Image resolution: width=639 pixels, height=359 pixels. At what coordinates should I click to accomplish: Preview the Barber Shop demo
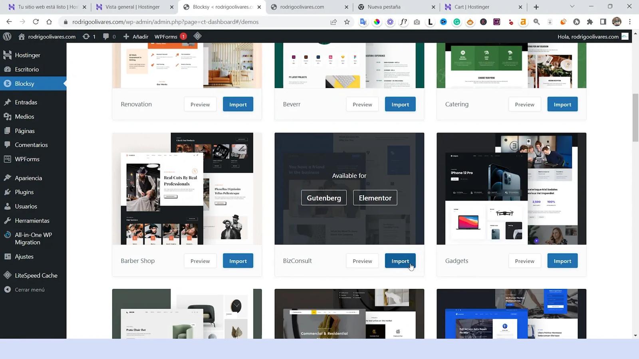pyautogui.click(x=200, y=261)
